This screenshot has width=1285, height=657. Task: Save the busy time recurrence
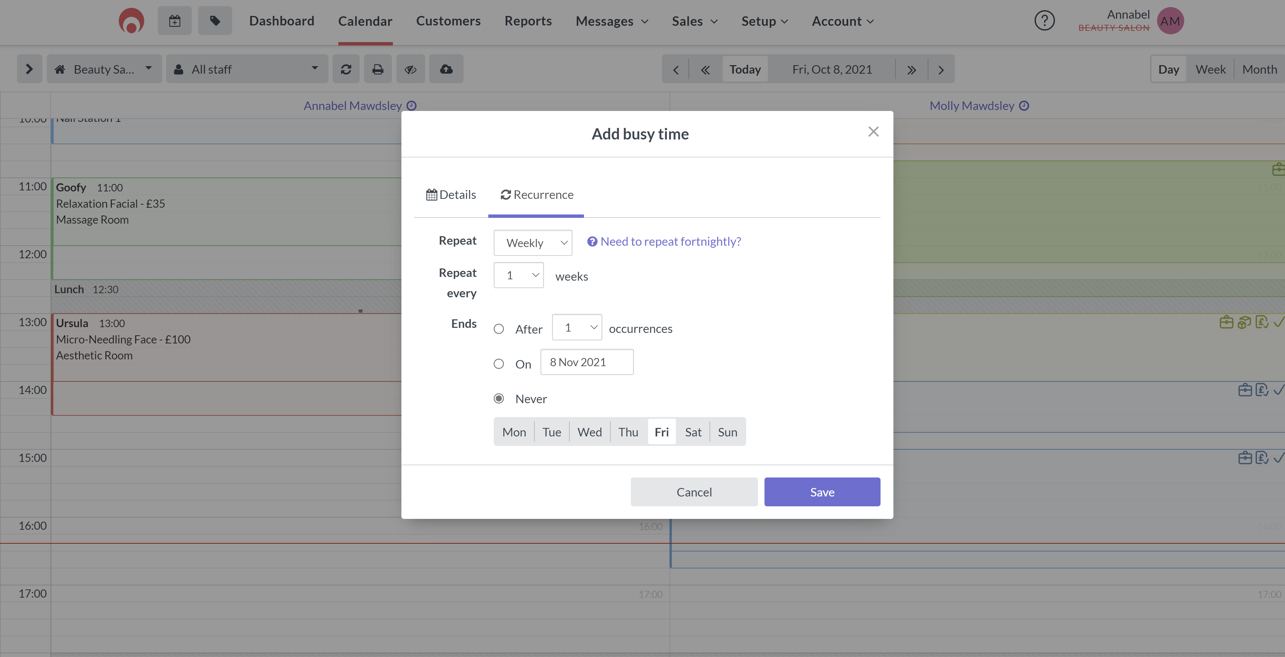click(x=821, y=492)
